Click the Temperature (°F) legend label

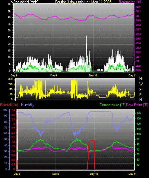(x=113, y=105)
